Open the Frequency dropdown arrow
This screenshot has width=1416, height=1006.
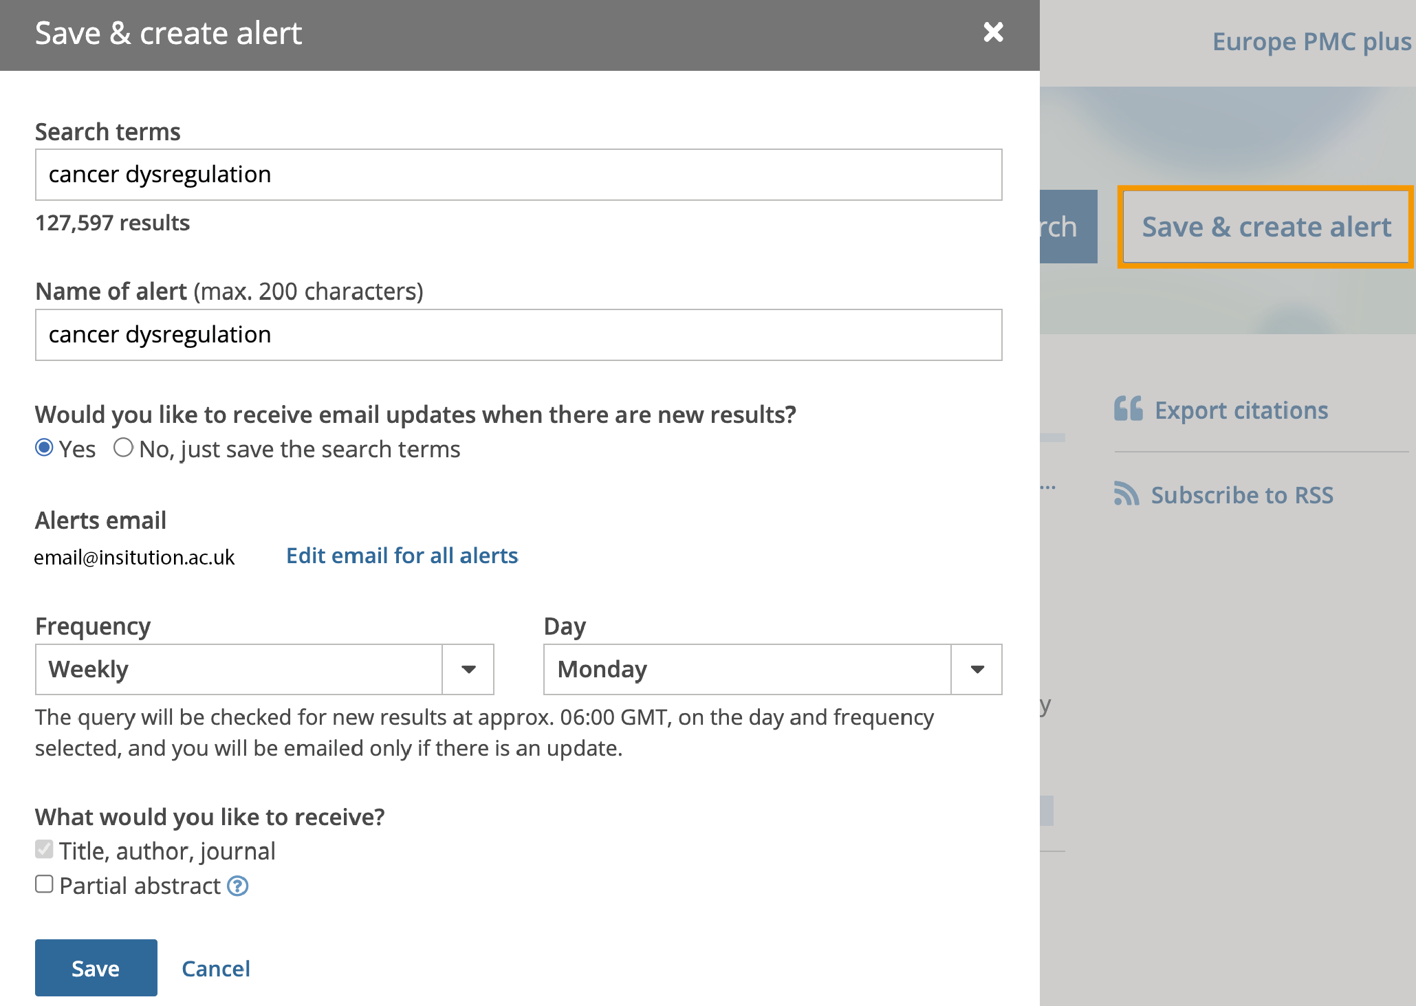click(x=468, y=669)
